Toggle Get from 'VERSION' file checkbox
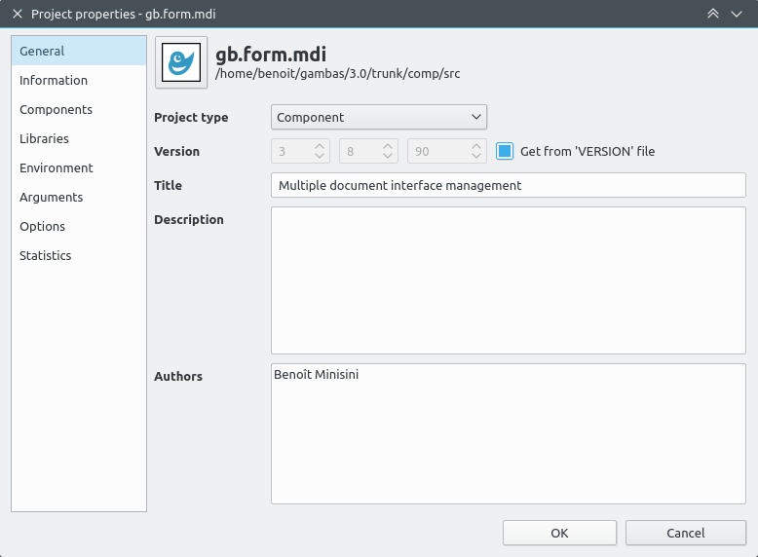 click(x=505, y=151)
